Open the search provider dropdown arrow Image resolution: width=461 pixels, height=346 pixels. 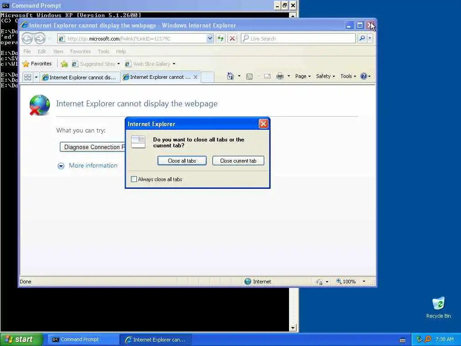pos(370,38)
